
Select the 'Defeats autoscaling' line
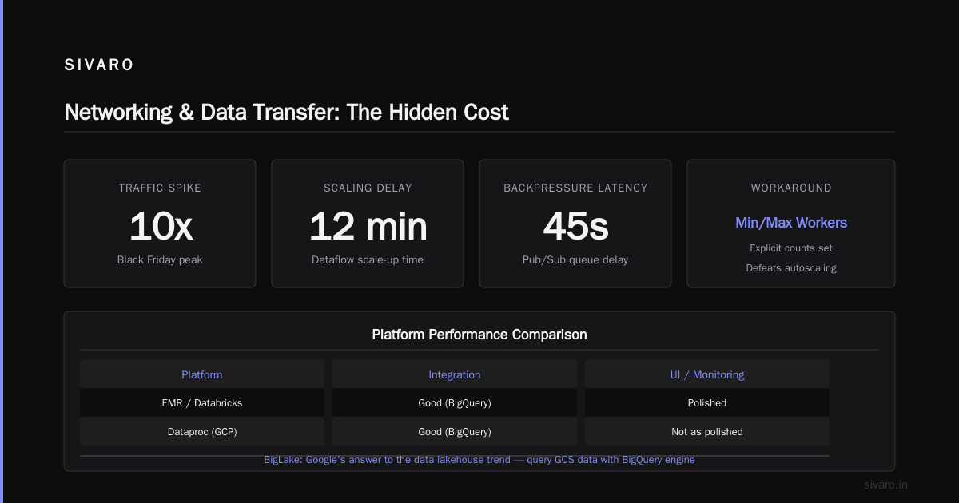[791, 268]
